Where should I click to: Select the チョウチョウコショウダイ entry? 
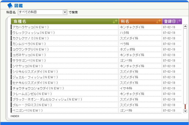[38, 88]
